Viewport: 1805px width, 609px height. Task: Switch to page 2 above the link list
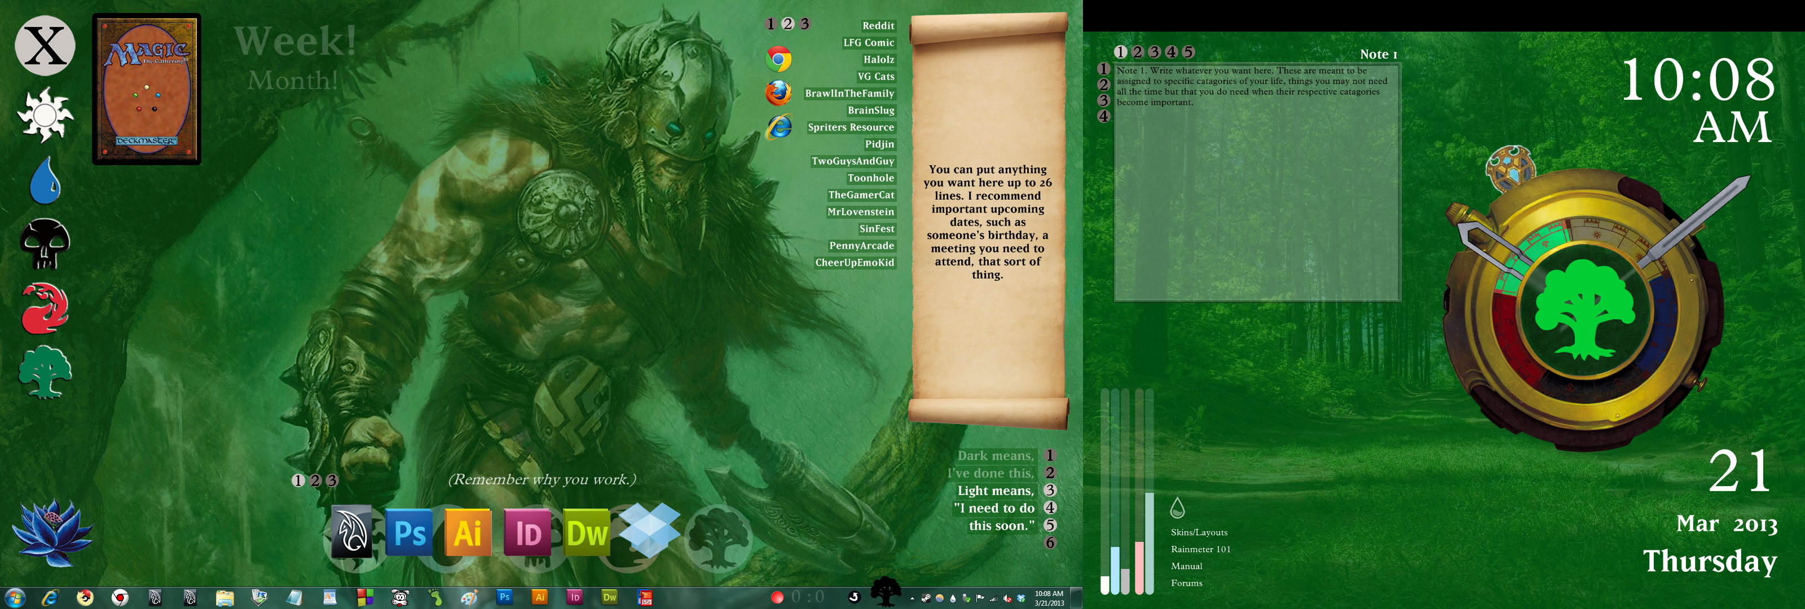tap(787, 24)
